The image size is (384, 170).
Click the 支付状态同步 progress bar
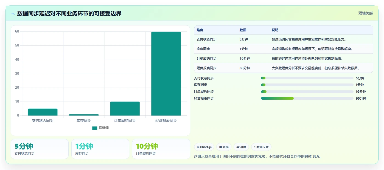tap(307, 78)
